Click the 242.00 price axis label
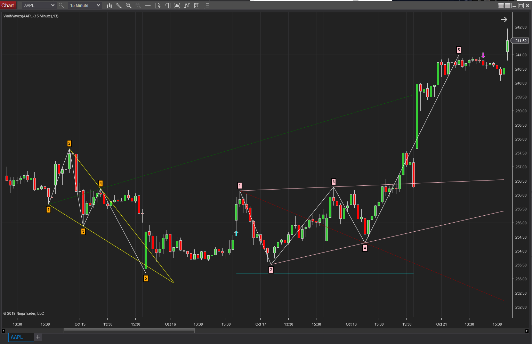This screenshot has height=344, width=532. click(x=521, y=27)
